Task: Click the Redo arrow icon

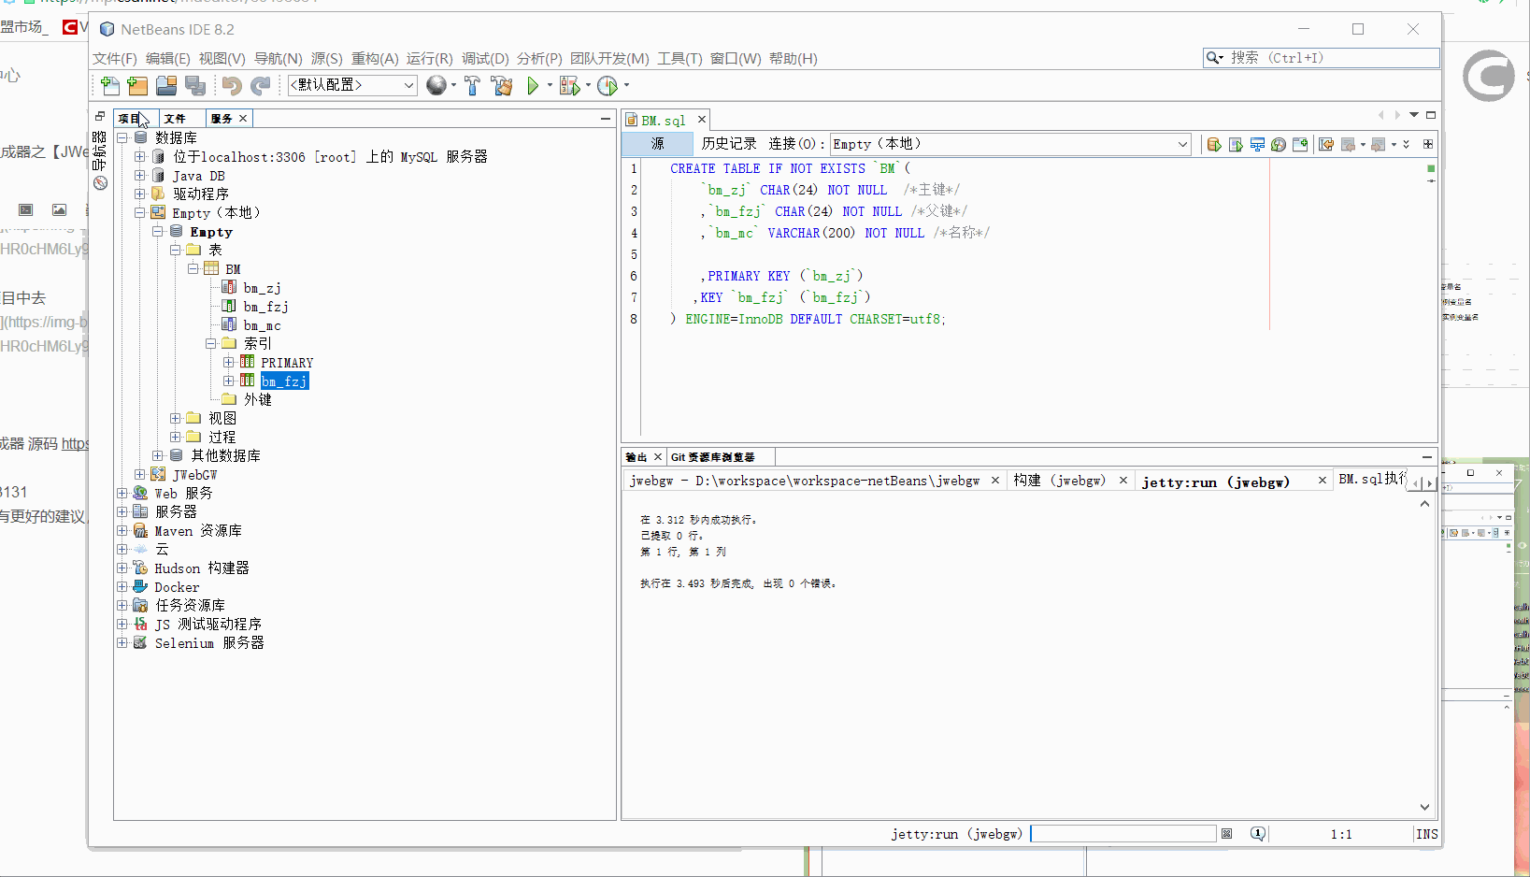Action: pos(261,86)
